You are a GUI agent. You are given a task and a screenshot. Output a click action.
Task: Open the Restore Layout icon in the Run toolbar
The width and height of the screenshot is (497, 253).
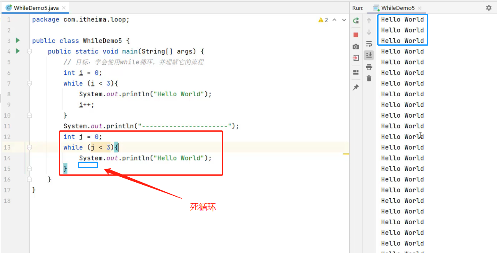tap(356, 73)
